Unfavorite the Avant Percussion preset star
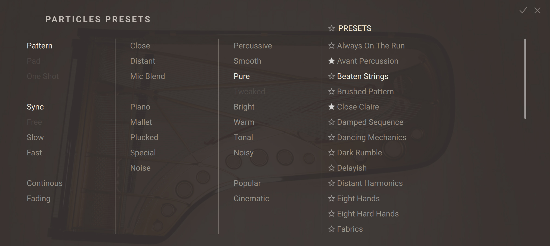 pyautogui.click(x=331, y=61)
